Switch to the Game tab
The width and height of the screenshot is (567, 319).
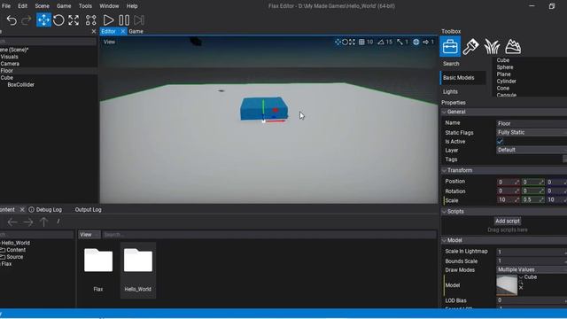click(x=136, y=32)
